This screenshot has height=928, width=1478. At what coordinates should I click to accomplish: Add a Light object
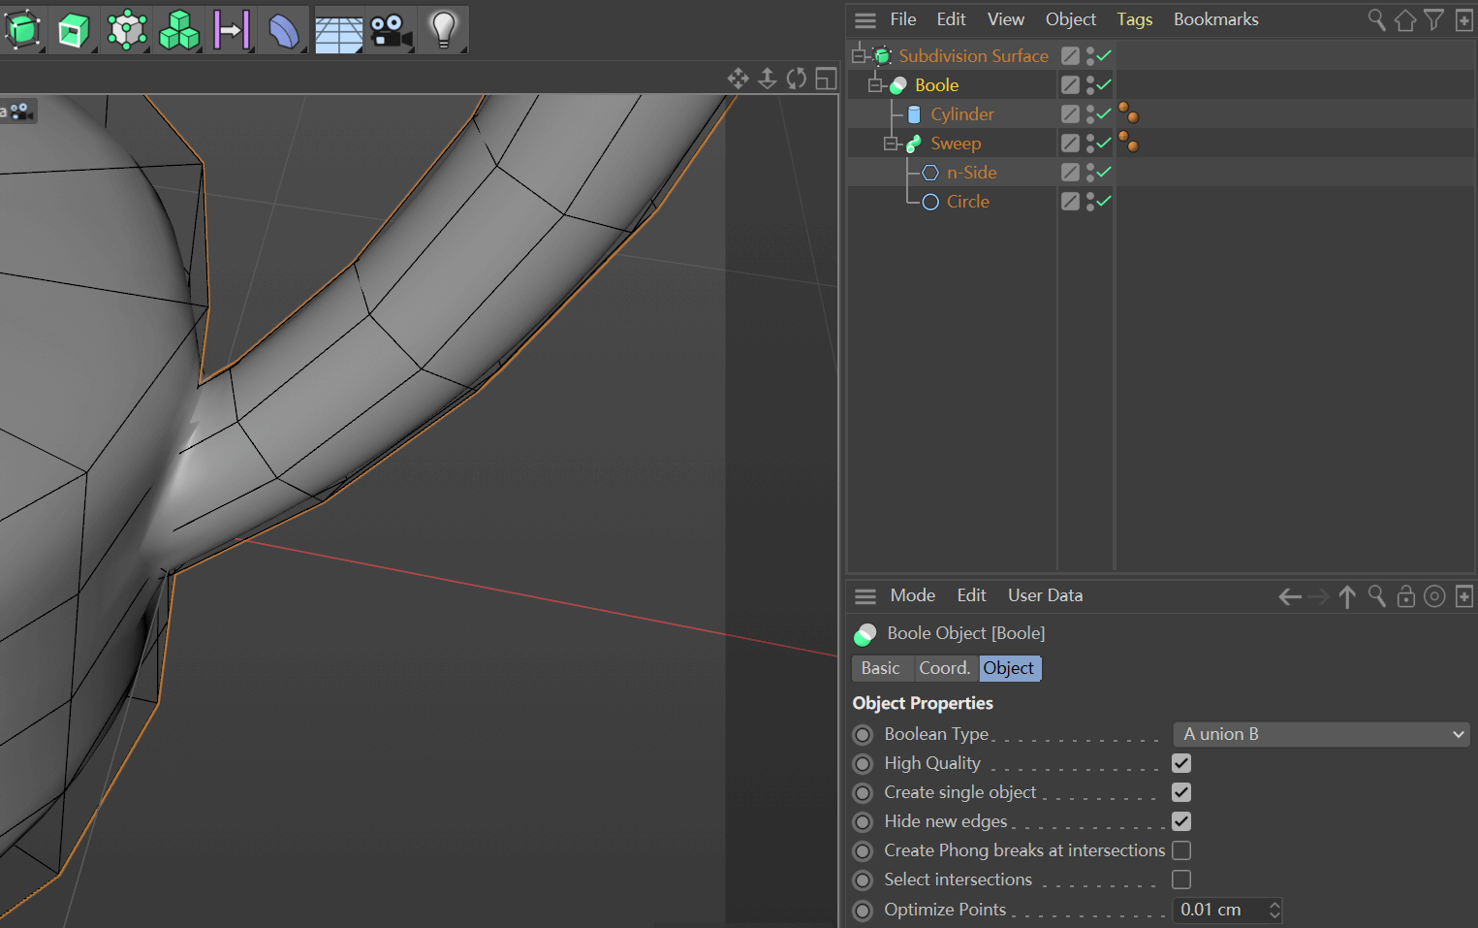click(444, 30)
